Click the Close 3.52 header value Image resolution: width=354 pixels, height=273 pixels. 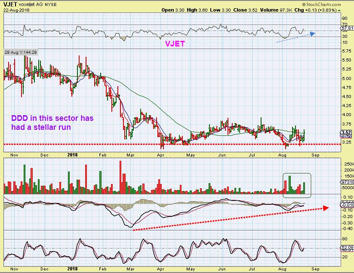pyautogui.click(x=246, y=10)
